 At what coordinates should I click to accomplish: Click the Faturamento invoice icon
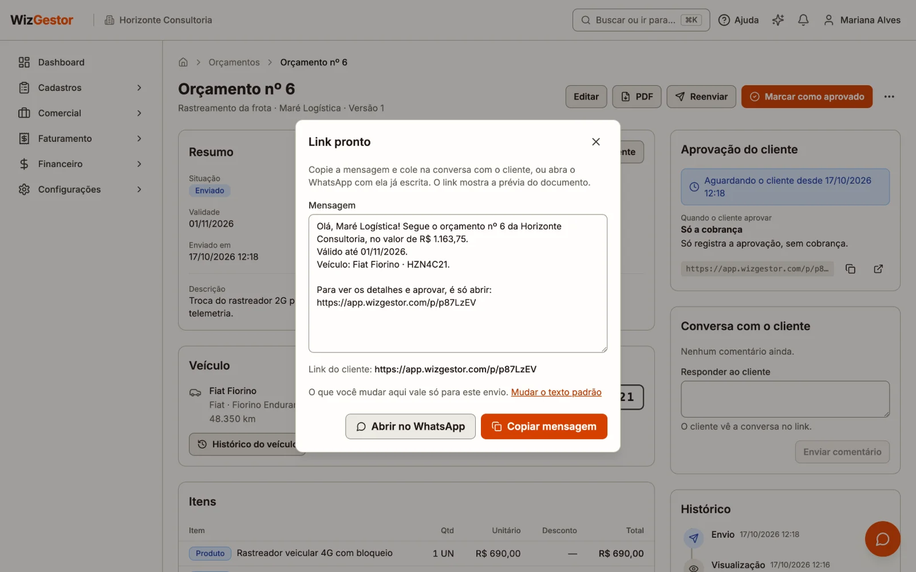[x=24, y=138]
